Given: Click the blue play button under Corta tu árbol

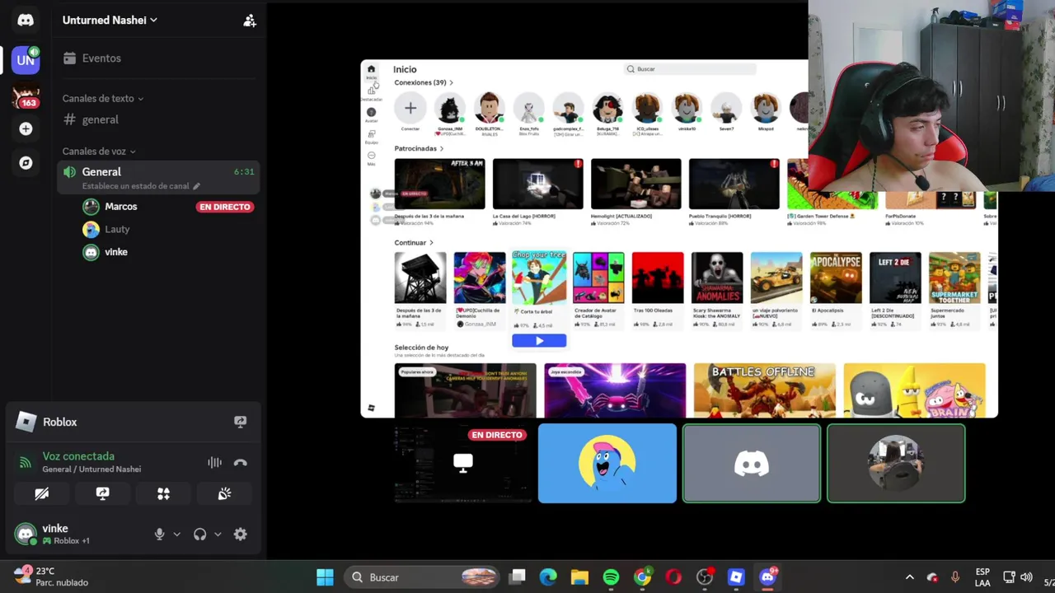Looking at the screenshot, I should click(x=539, y=340).
